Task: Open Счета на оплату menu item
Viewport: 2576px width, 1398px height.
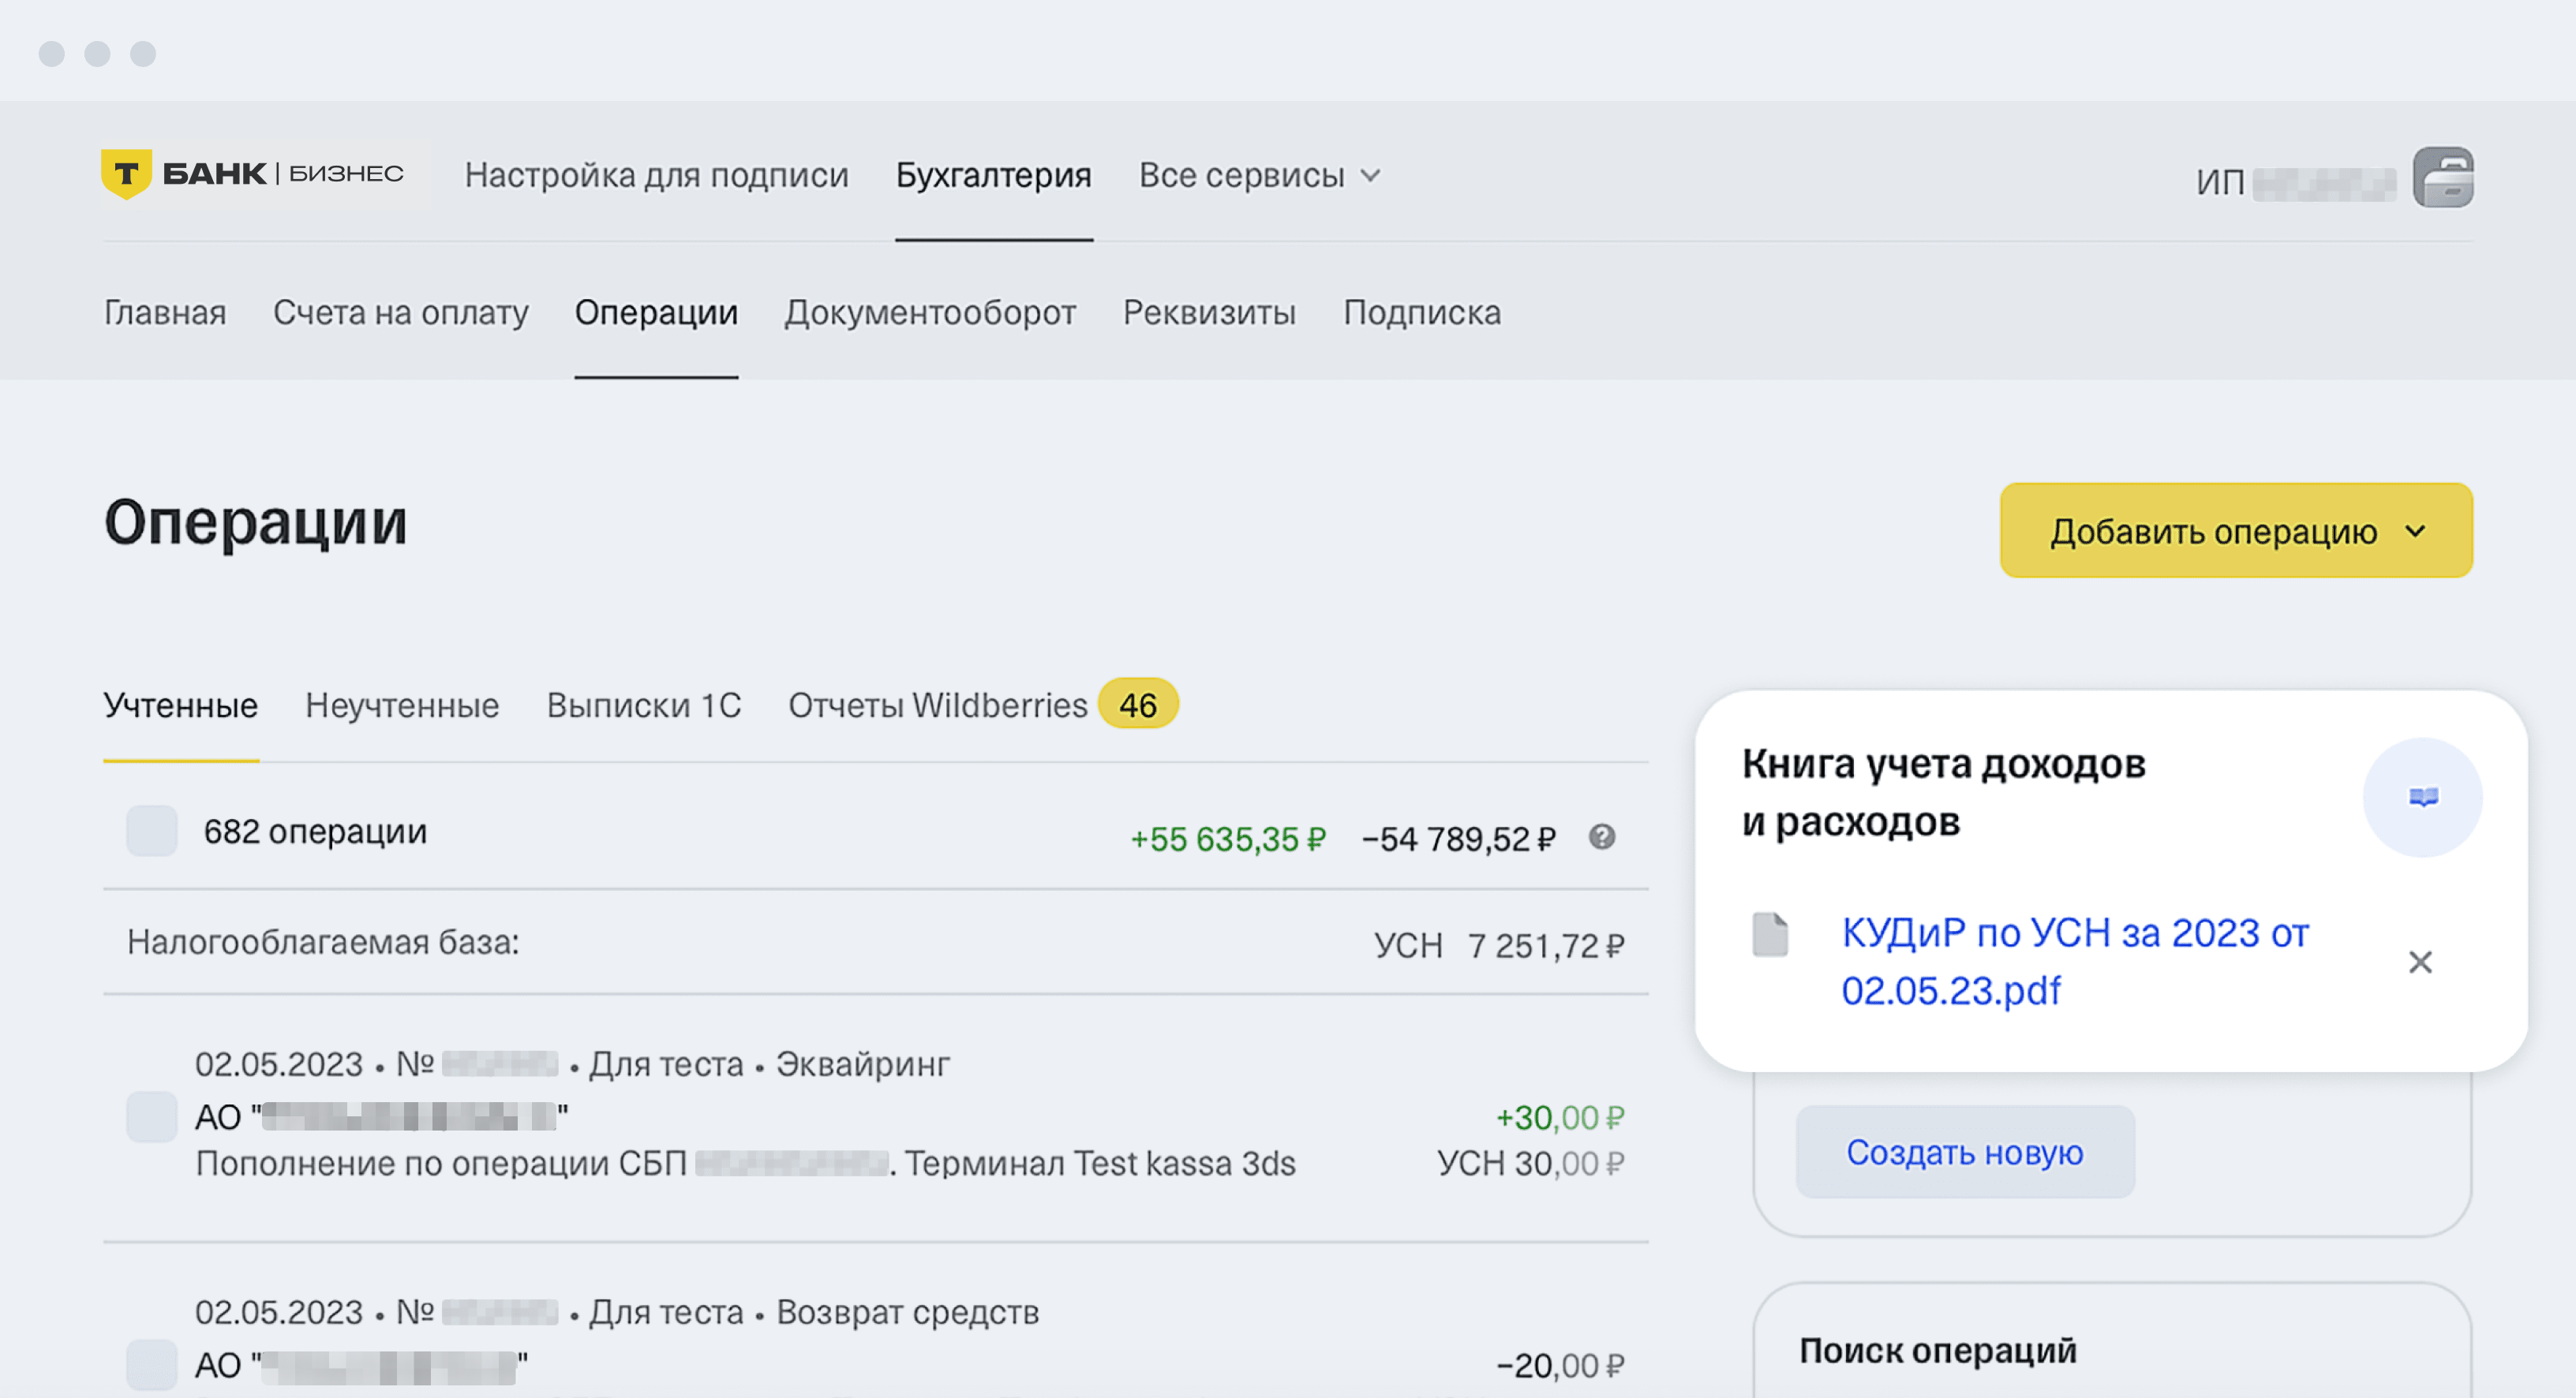Action: [400, 313]
